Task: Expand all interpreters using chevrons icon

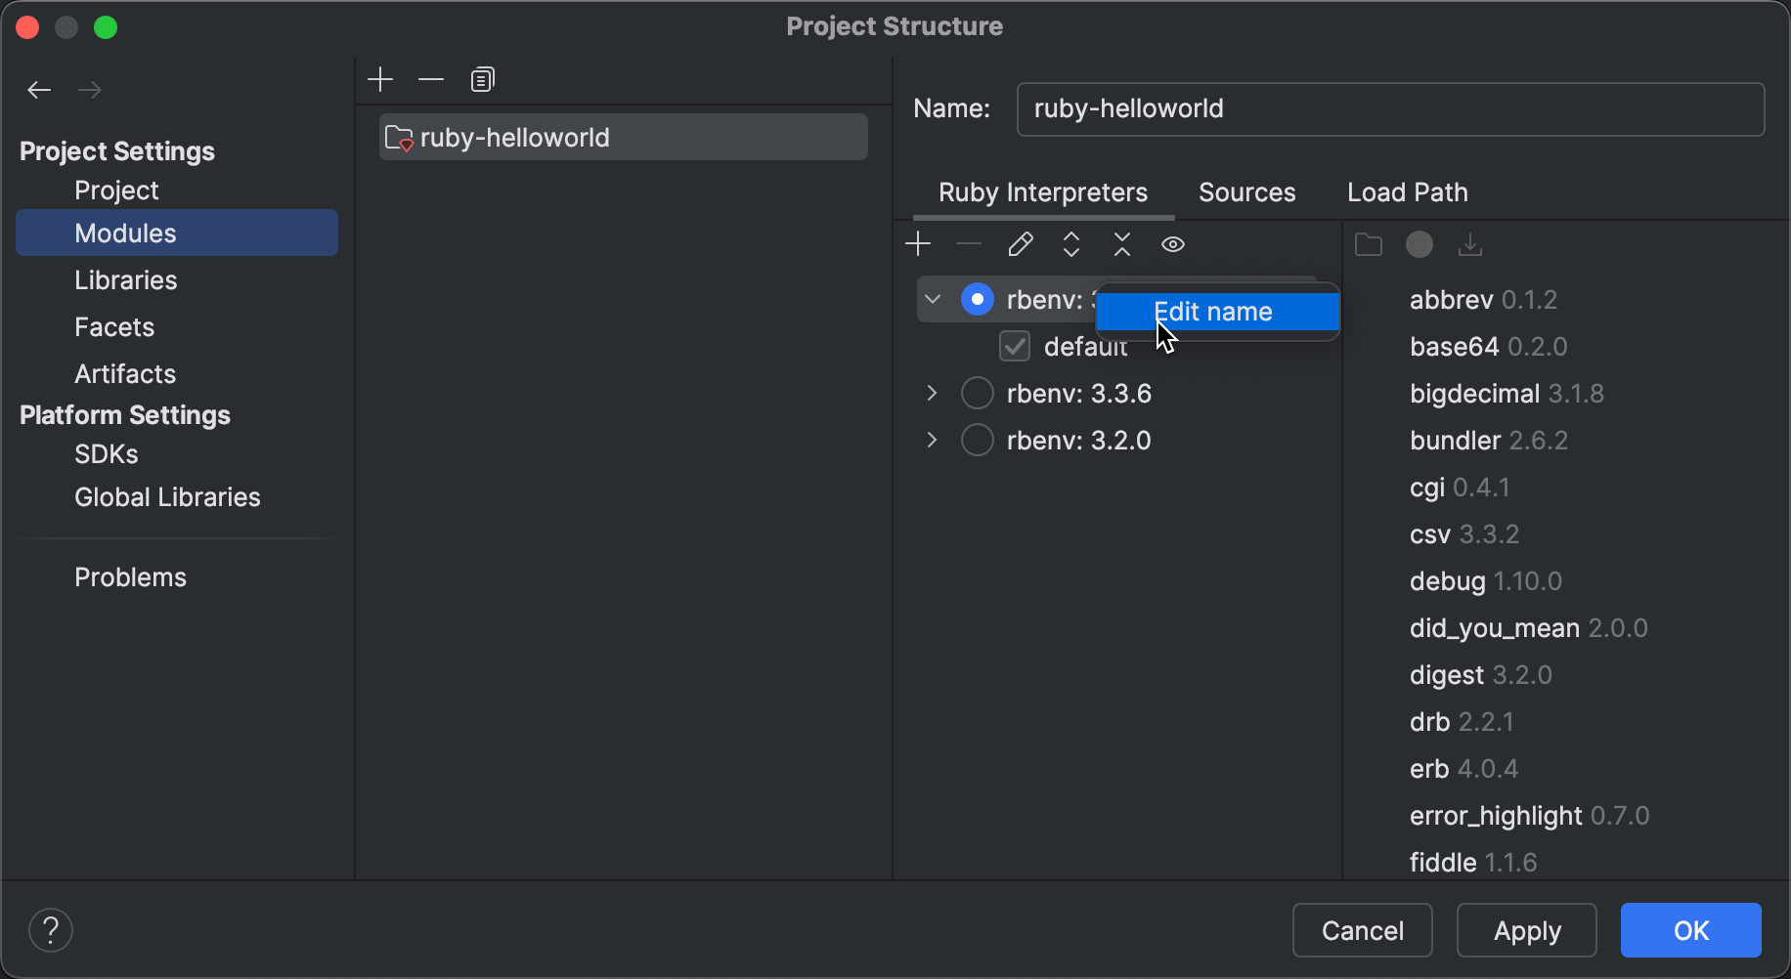Action: point(1070,243)
